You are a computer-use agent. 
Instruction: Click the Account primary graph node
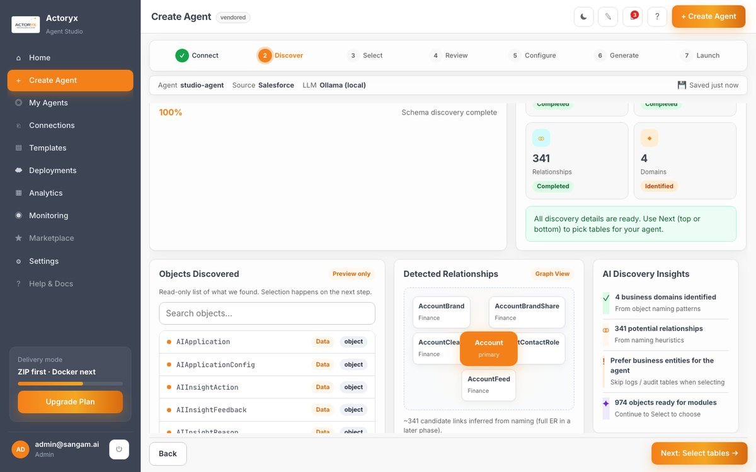pos(489,349)
